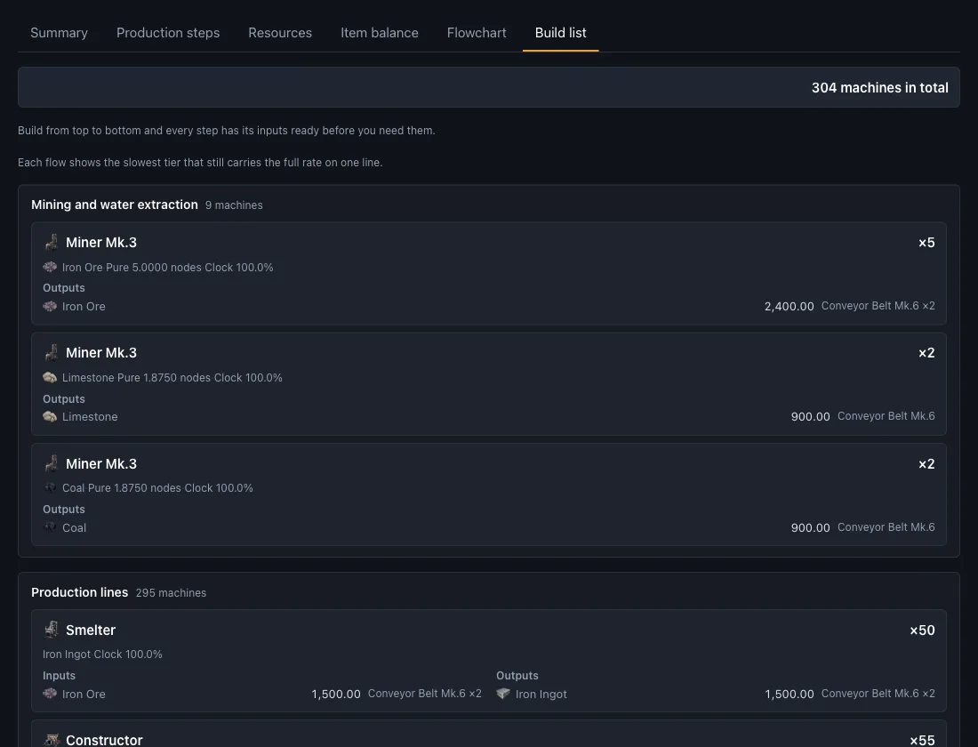Click Limestone icon in miner outputs row
This screenshot has width=978, height=747.
click(x=50, y=416)
